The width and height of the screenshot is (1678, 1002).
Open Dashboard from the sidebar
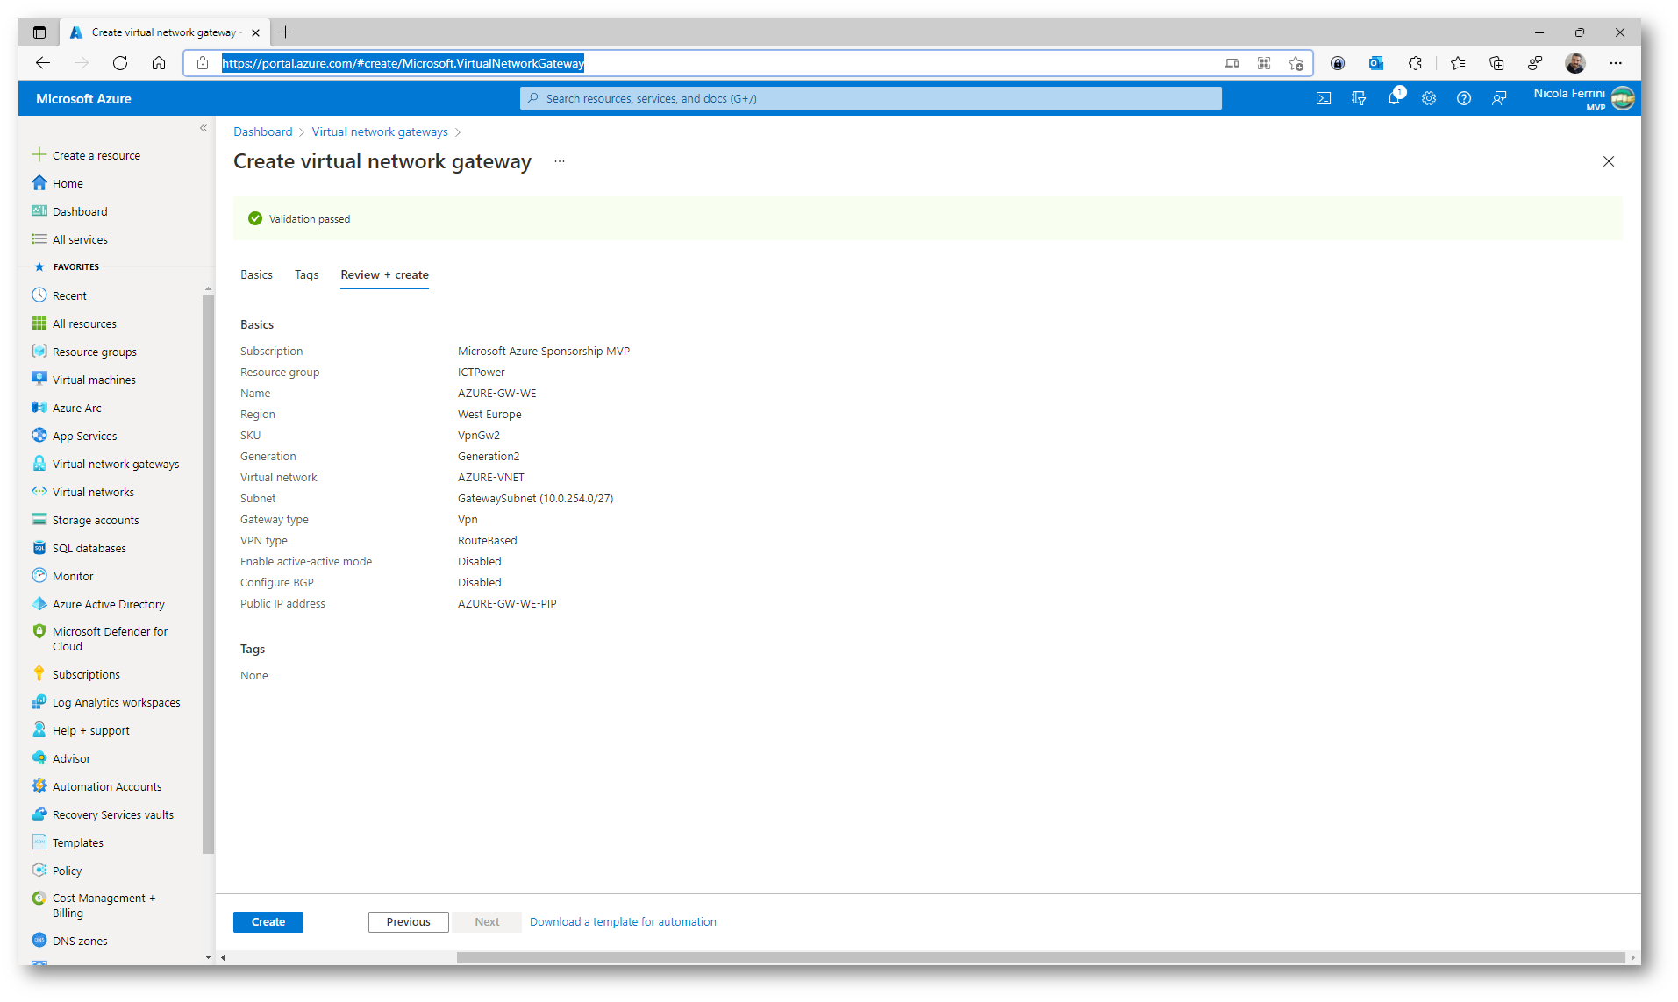point(80,211)
